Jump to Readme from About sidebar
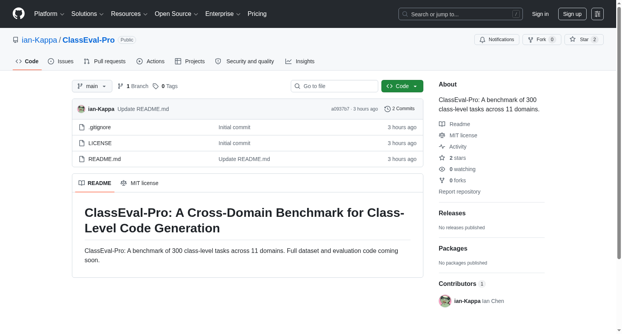622x334 pixels. tap(454, 124)
